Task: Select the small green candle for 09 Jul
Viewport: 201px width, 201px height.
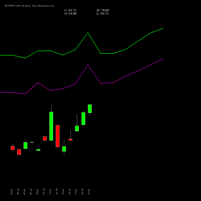Action: (38, 150)
